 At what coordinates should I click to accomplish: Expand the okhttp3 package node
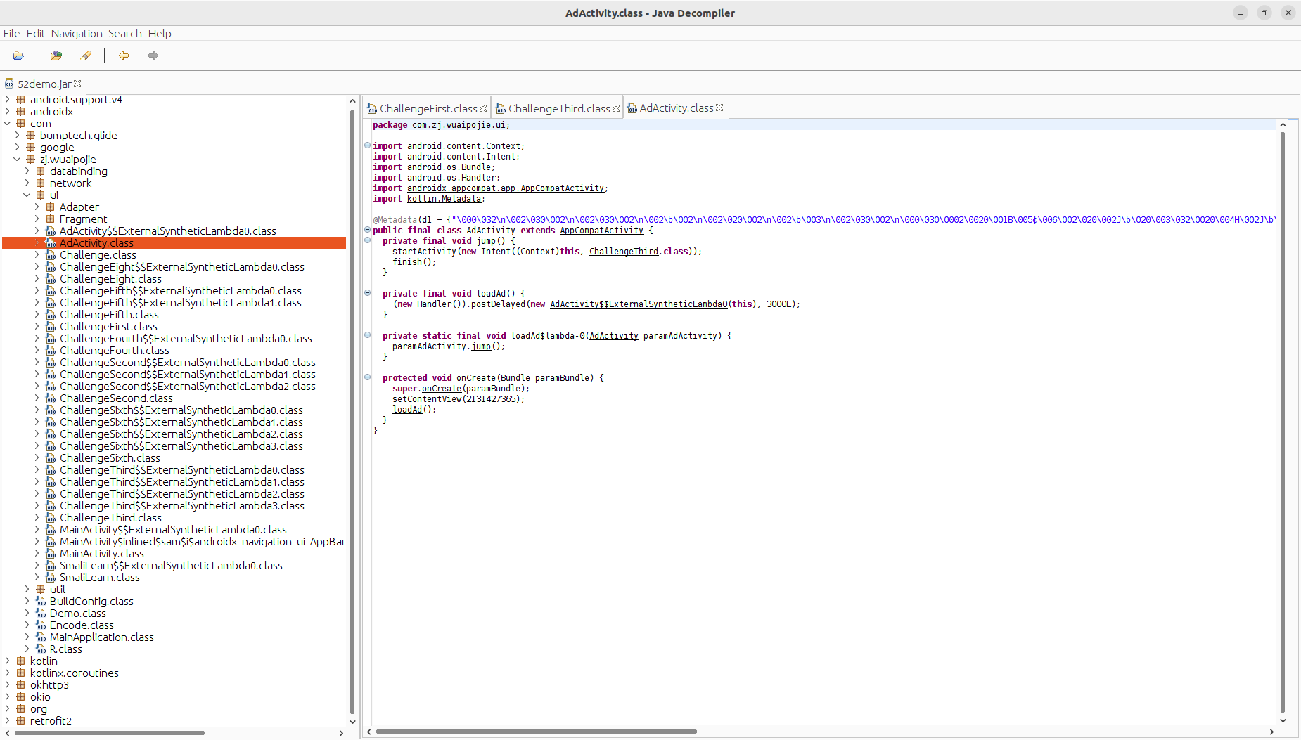(x=8, y=685)
